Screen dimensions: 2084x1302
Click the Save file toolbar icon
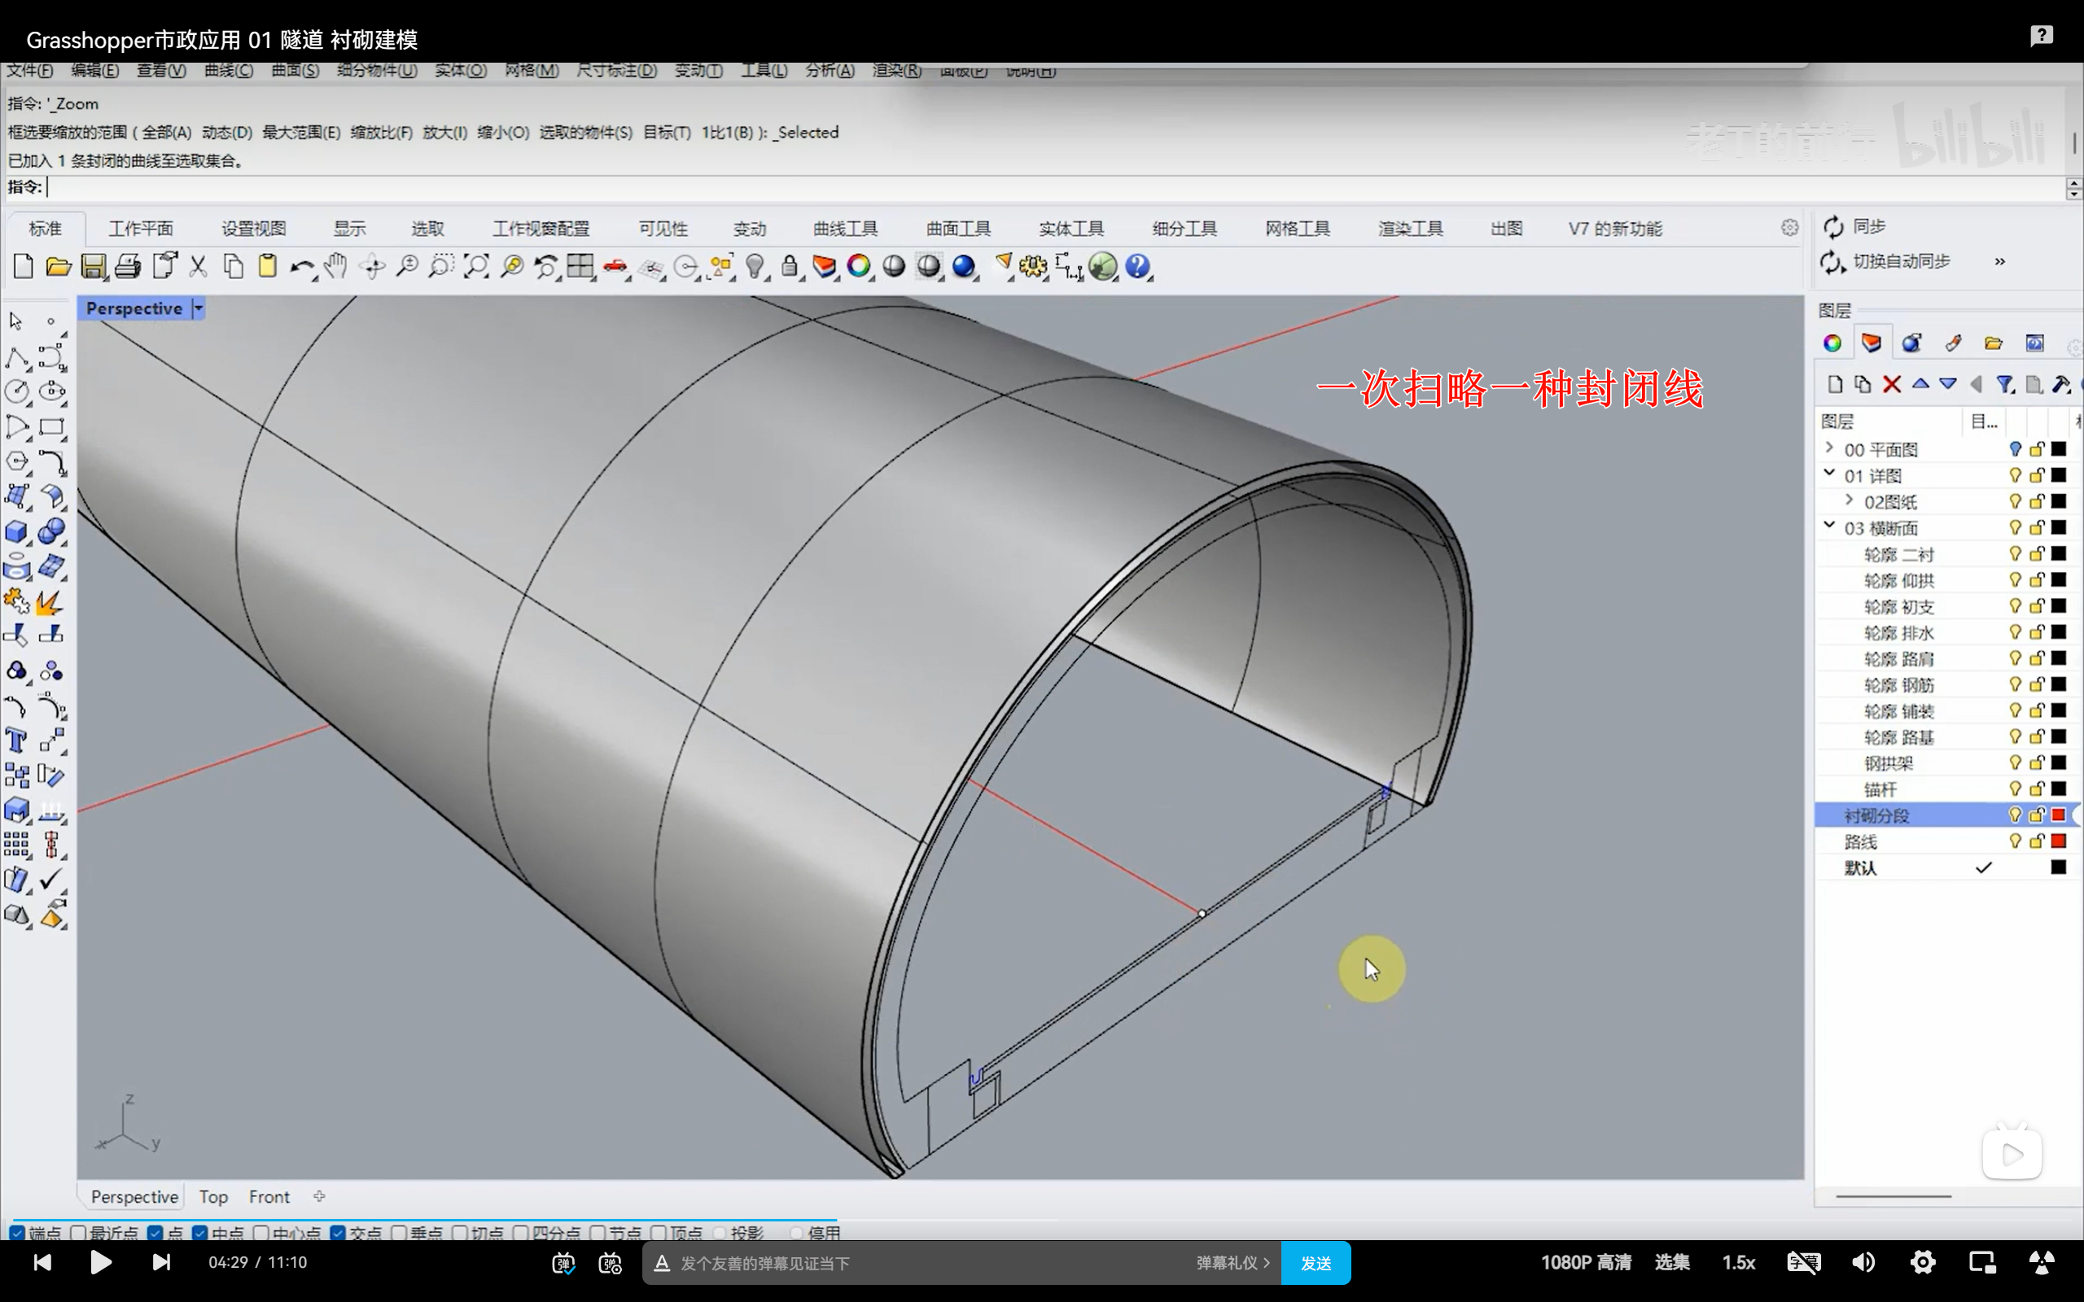click(x=93, y=267)
